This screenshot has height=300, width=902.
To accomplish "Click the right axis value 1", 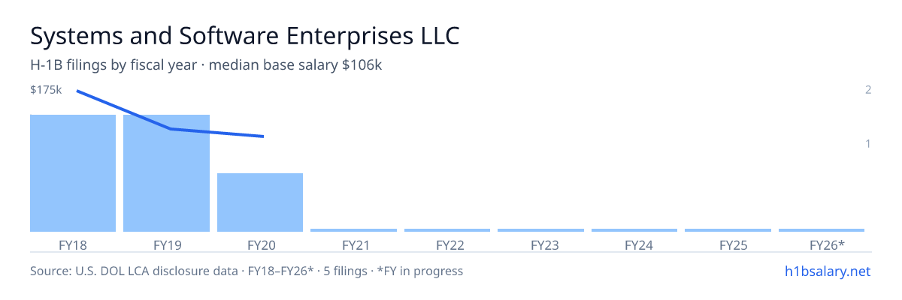I will 868,143.
